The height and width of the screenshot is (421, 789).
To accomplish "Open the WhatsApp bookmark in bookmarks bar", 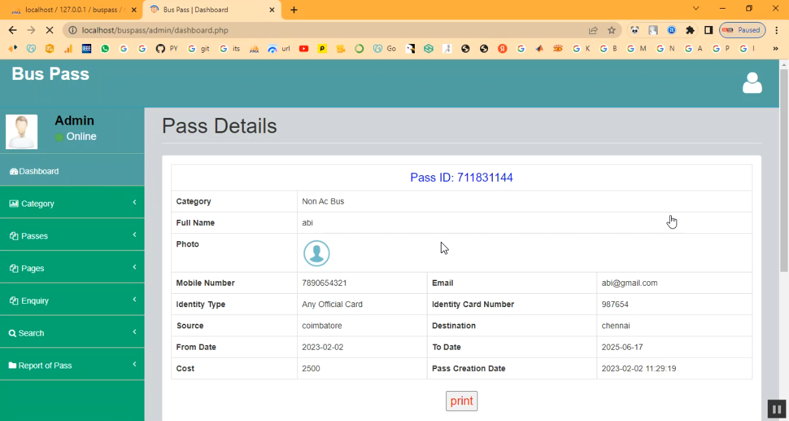I will click(x=105, y=49).
